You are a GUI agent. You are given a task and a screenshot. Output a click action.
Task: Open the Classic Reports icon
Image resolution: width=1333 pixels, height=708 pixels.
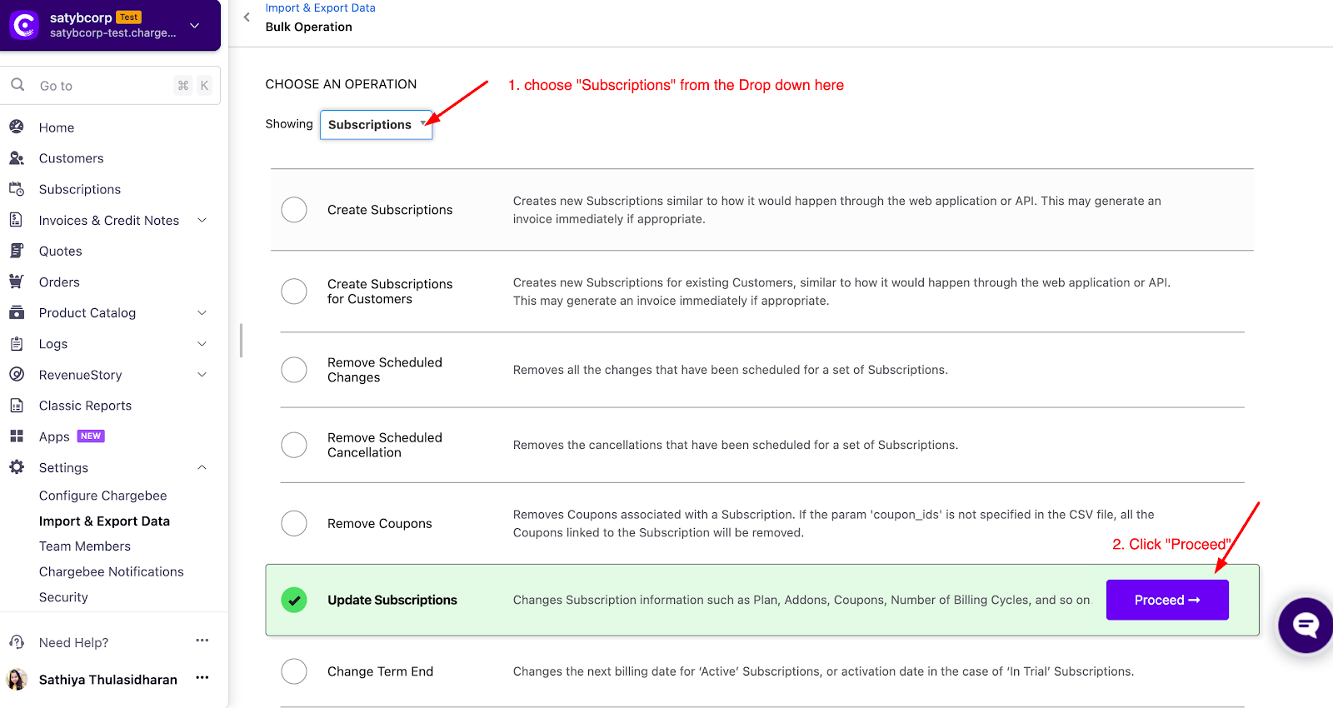click(17, 406)
